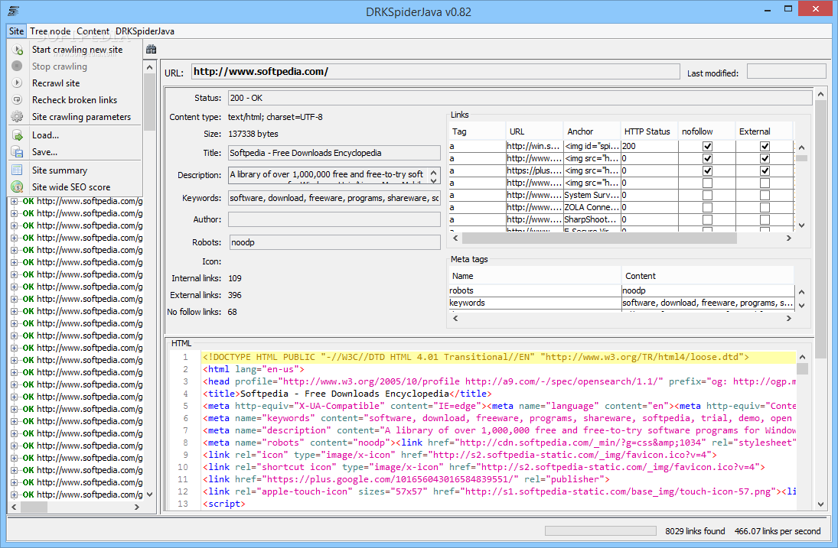
Task: Click the script tag on HTML line 13
Action: pyautogui.click(x=224, y=504)
